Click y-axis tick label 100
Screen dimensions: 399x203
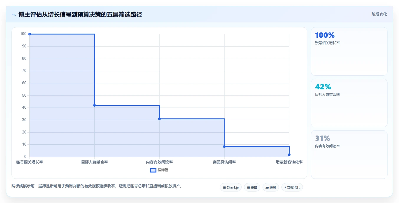coord(23,34)
